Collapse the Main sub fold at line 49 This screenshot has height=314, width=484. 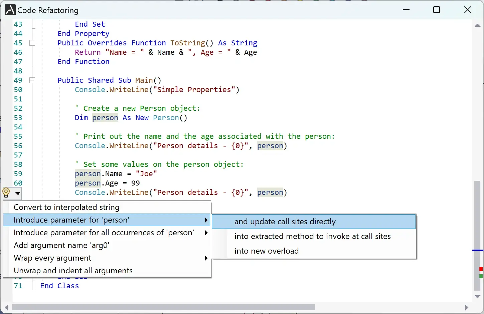tap(32, 80)
